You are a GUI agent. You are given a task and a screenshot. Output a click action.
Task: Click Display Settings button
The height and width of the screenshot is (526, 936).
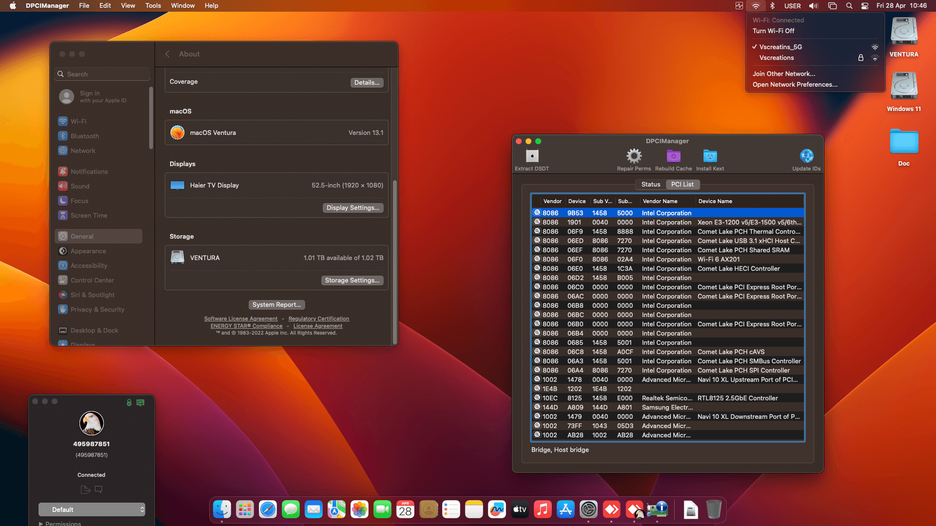point(353,207)
